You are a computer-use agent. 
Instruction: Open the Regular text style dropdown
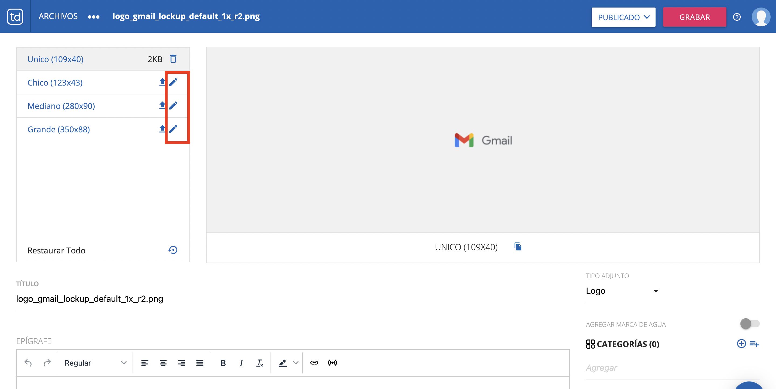point(95,363)
